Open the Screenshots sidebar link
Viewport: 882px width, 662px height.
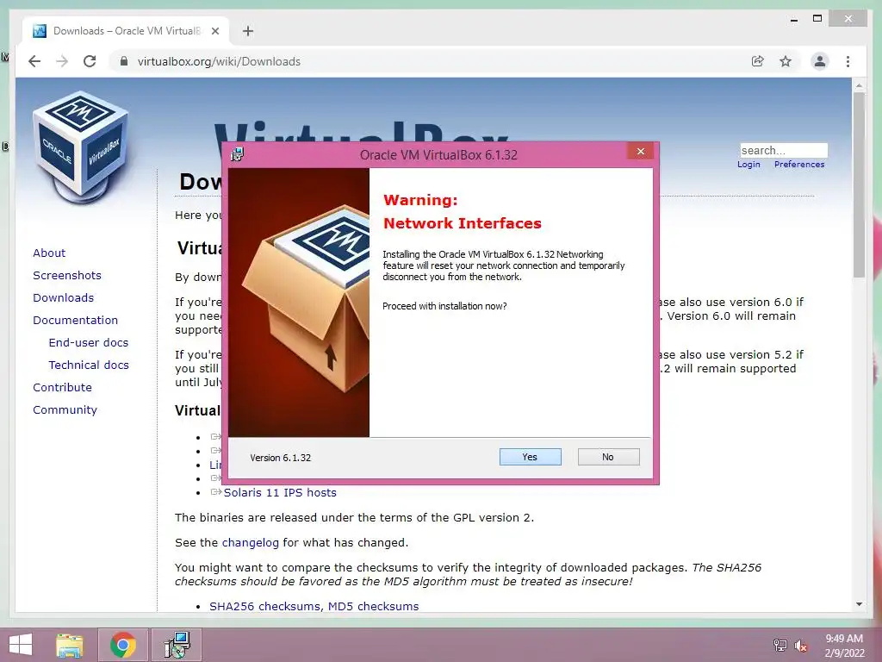click(67, 275)
